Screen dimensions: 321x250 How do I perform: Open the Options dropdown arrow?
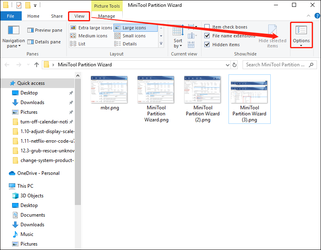pyautogui.click(x=301, y=46)
